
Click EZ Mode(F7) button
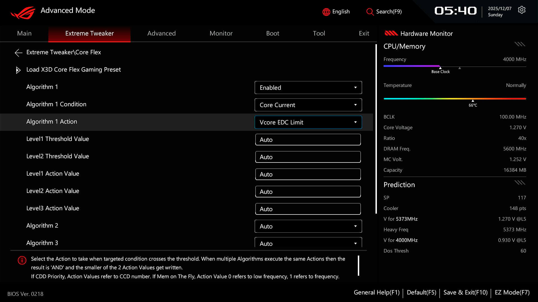512,292
